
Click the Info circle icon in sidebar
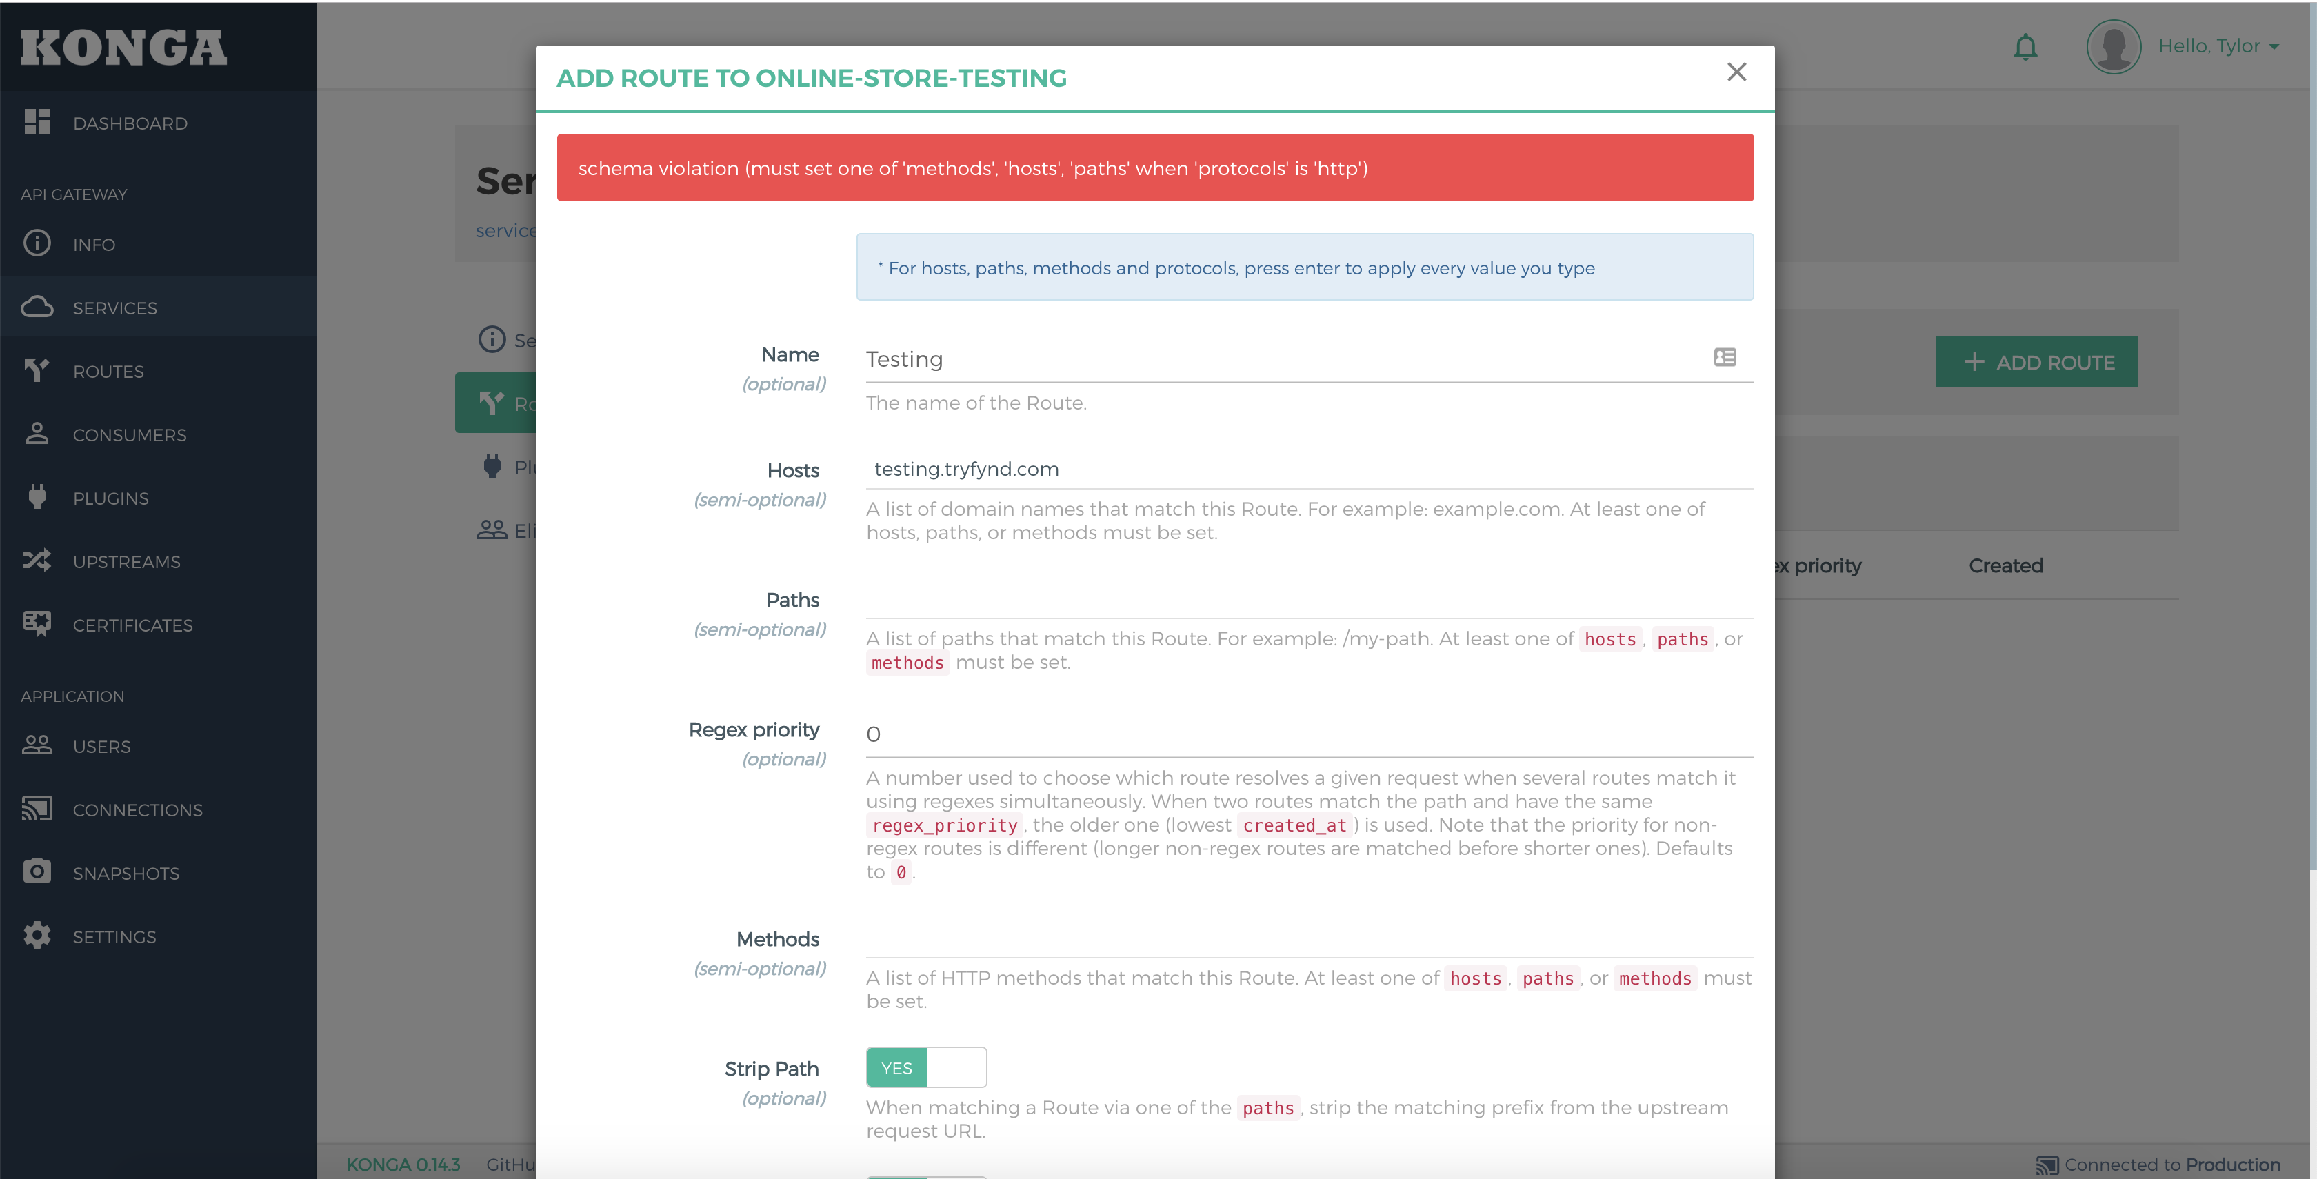37,243
